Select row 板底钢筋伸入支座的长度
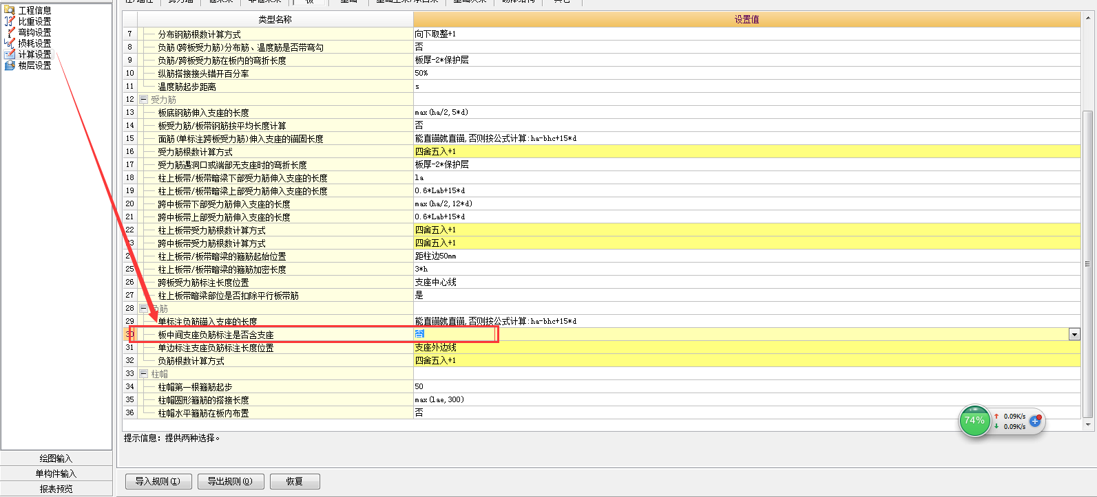Image resolution: width=1097 pixels, height=497 pixels. coord(203,112)
